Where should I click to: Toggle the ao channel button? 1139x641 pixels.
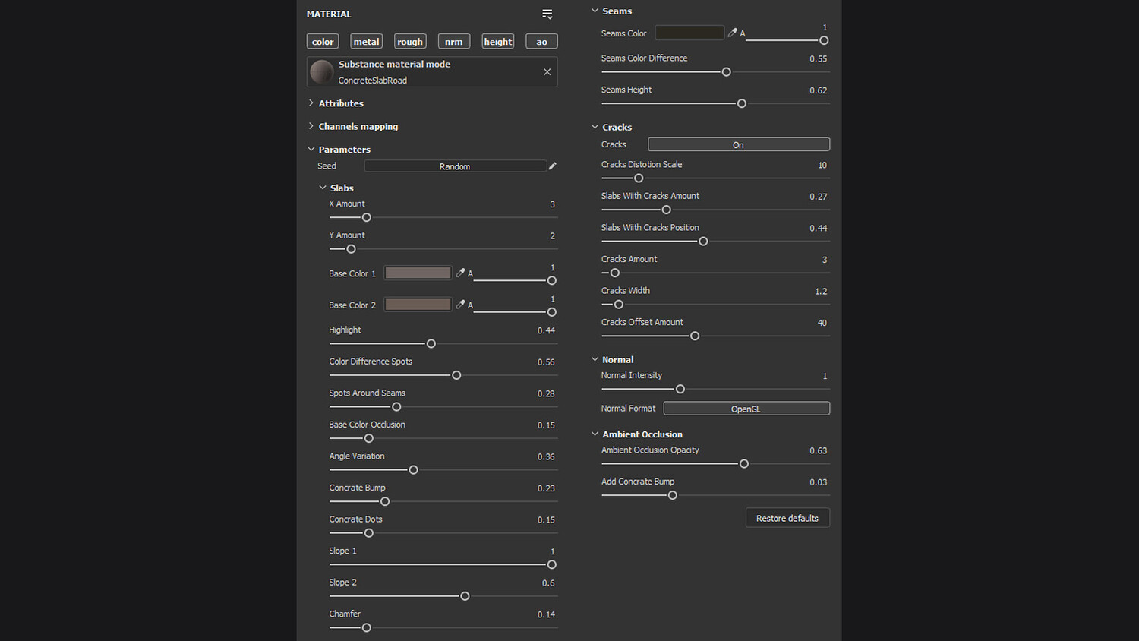click(x=541, y=42)
